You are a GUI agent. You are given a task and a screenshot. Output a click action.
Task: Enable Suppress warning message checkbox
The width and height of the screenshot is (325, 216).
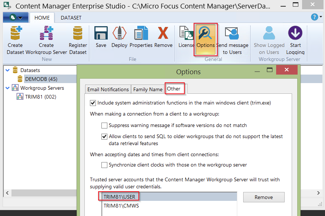coord(104,125)
